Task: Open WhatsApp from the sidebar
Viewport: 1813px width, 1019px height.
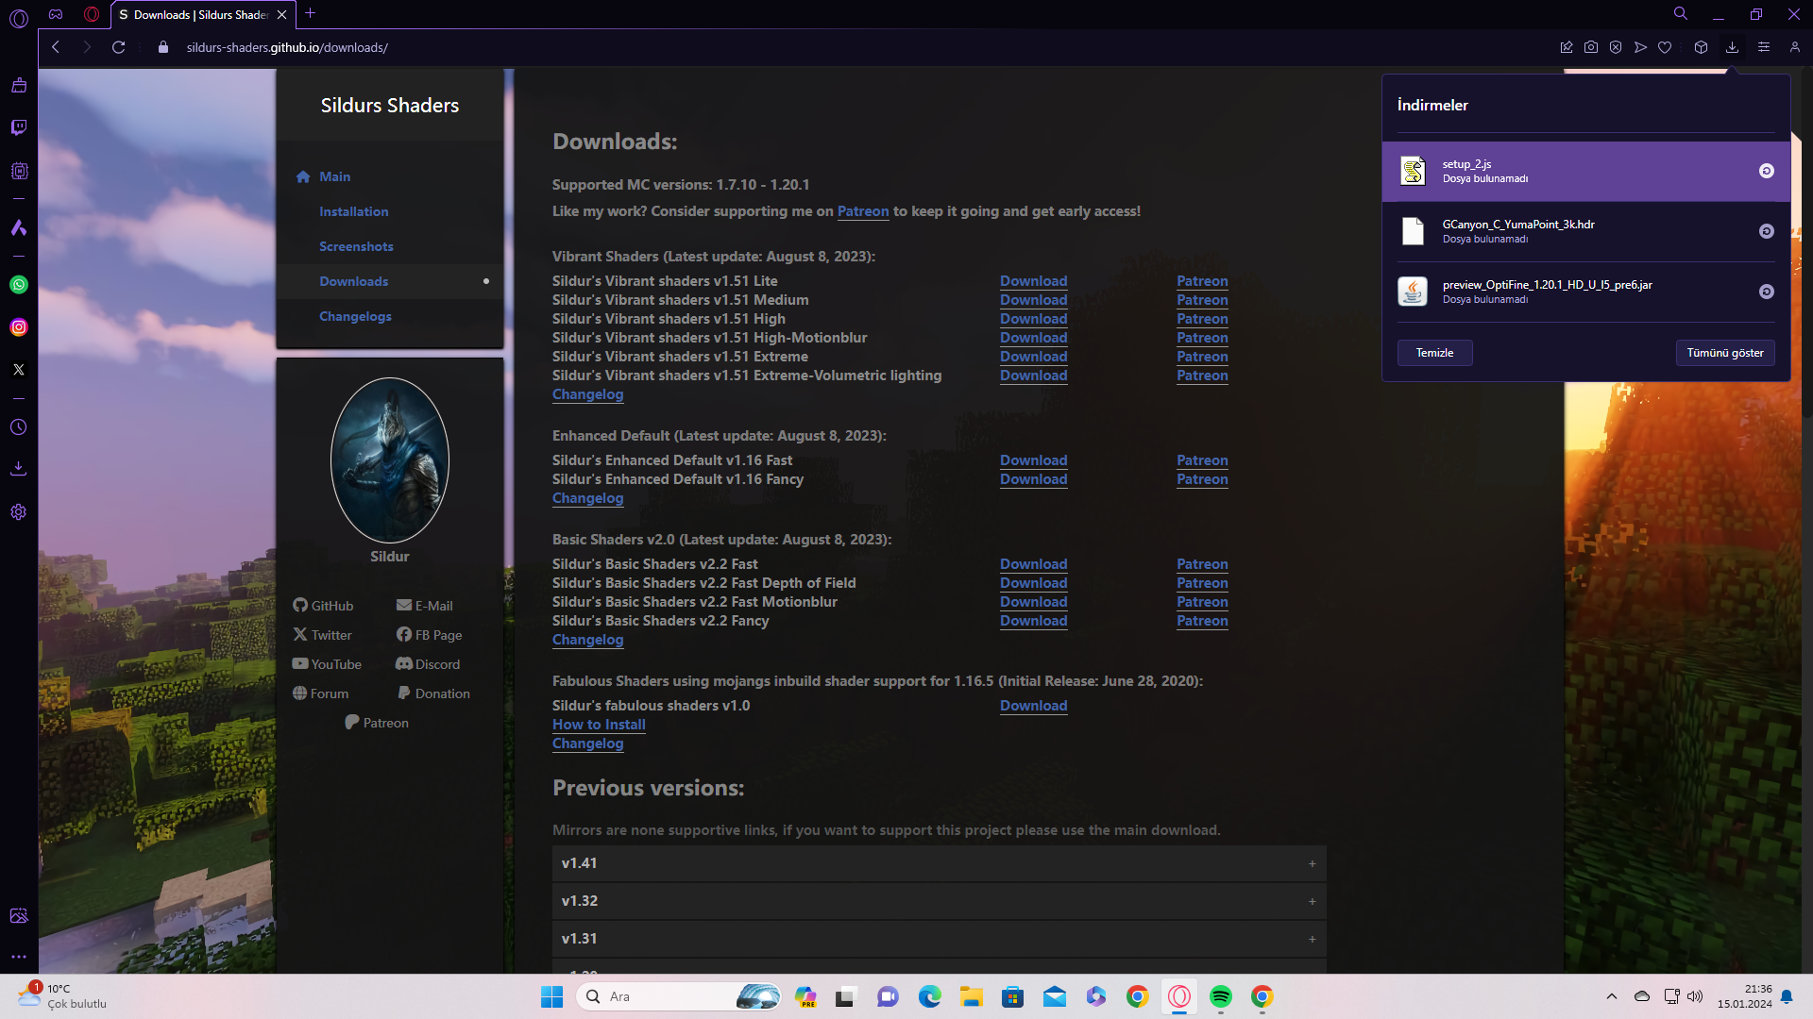Action: pyautogui.click(x=19, y=285)
